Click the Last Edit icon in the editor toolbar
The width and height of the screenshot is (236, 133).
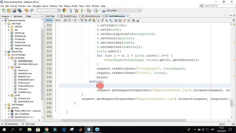[x=65, y=20]
